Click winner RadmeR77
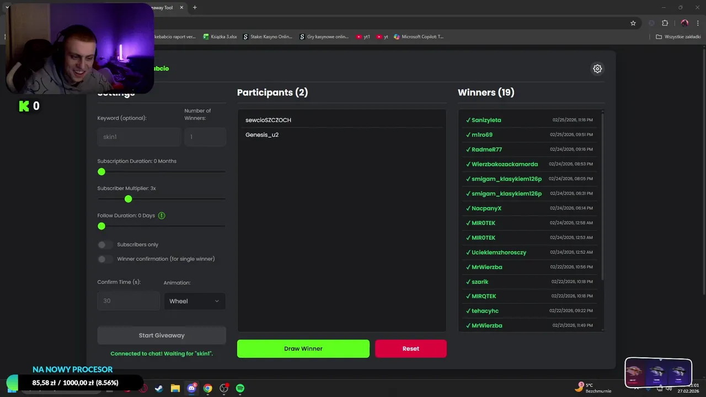 [x=486, y=149]
